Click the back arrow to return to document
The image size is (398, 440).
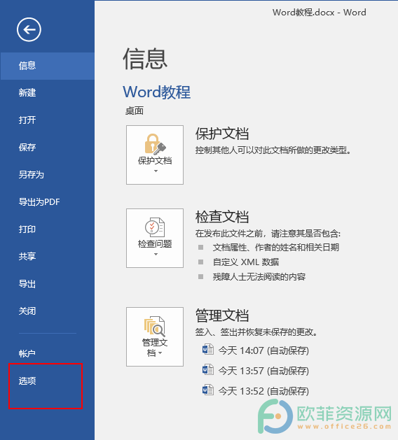29,29
